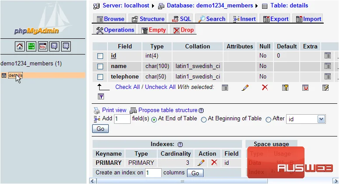Click the primary key icon for selected
The image size is (339, 184).
coord(285,88)
